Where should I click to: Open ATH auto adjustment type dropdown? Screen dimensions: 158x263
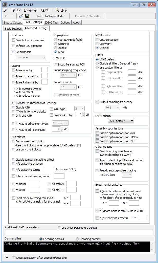click(60, 123)
